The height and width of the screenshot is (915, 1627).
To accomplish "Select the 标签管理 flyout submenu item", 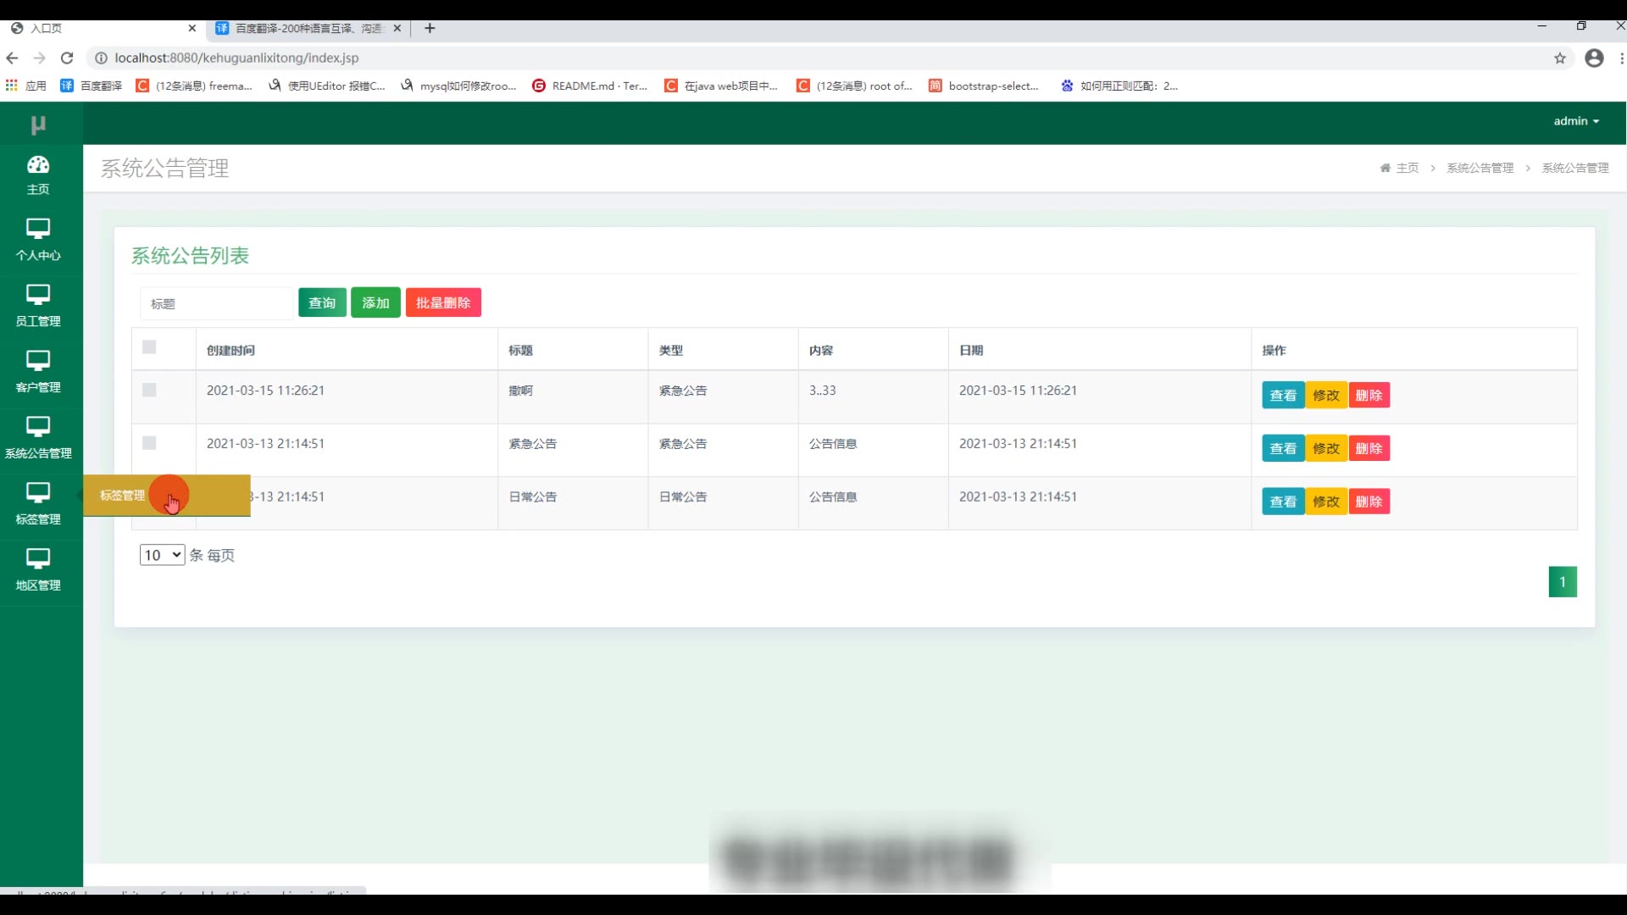I will 166,496.
